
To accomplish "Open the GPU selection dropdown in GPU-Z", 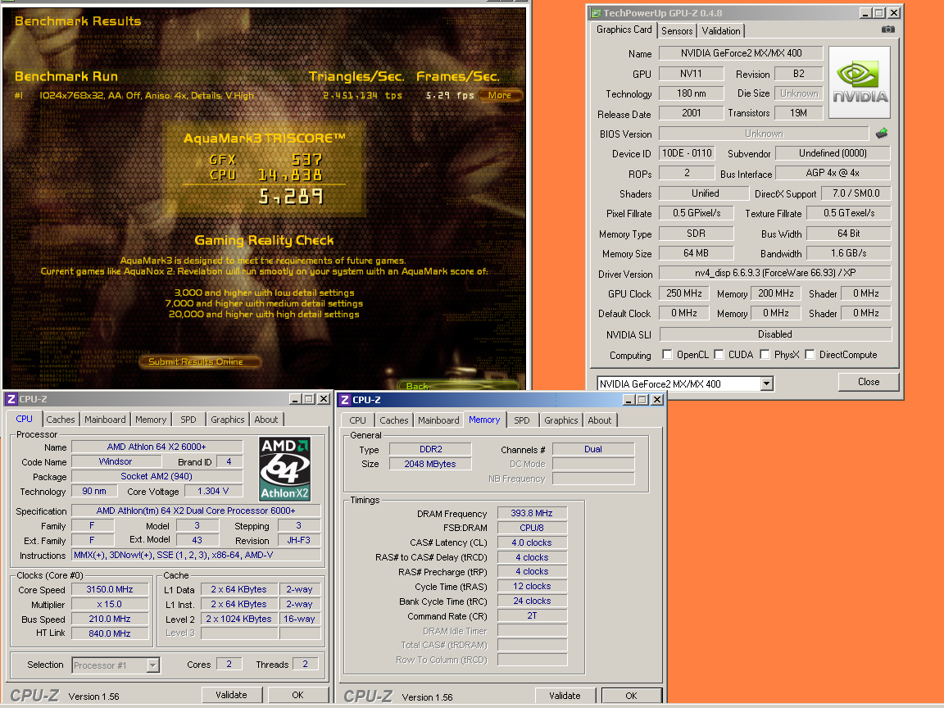I will pyautogui.click(x=766, y=383).
